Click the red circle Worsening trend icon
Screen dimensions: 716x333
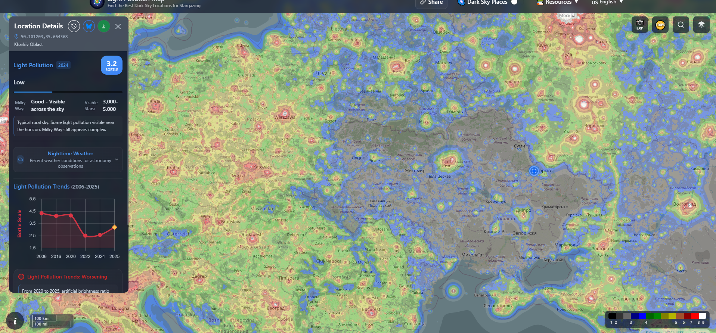click(x=21, y=277)
